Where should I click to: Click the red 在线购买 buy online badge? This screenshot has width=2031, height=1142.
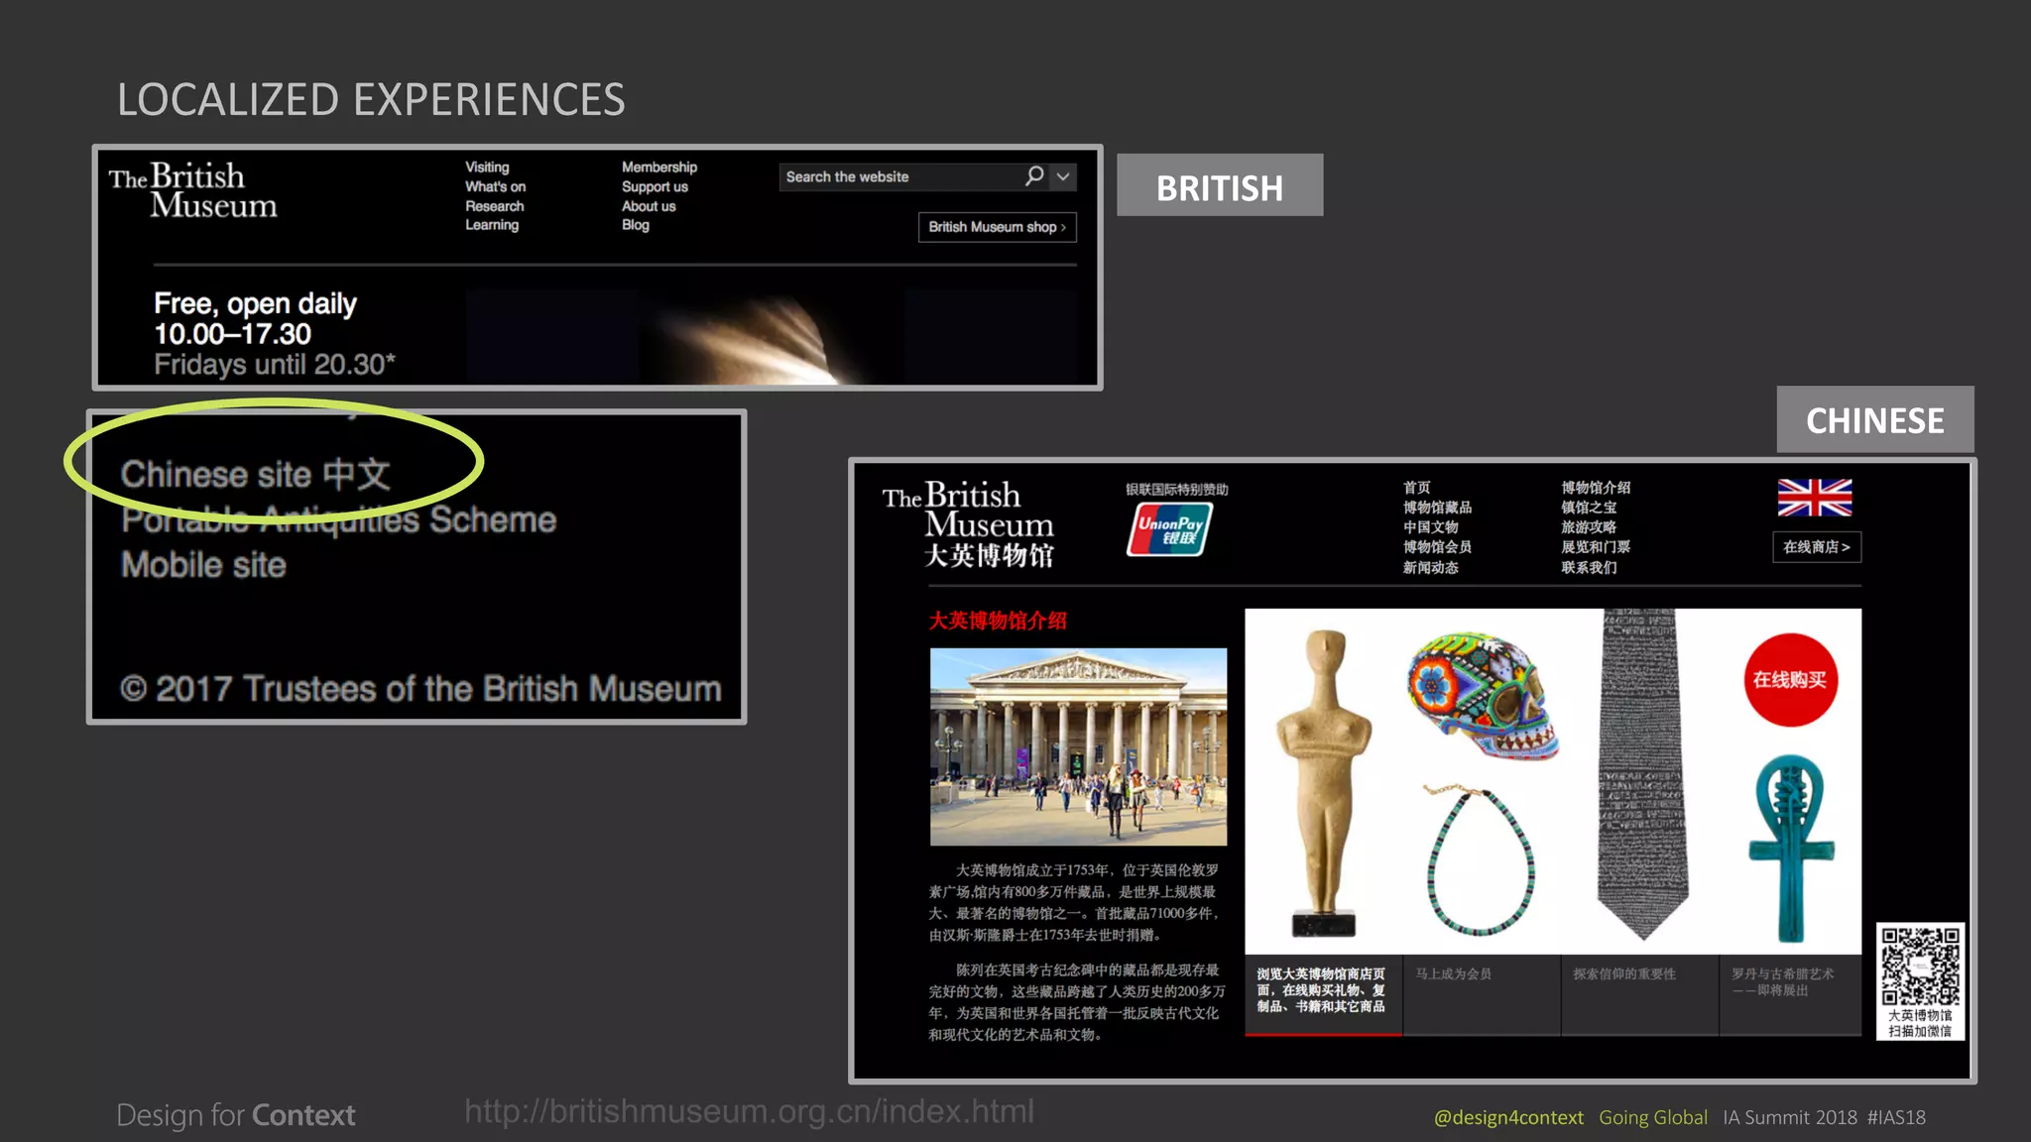(1790, 680)
